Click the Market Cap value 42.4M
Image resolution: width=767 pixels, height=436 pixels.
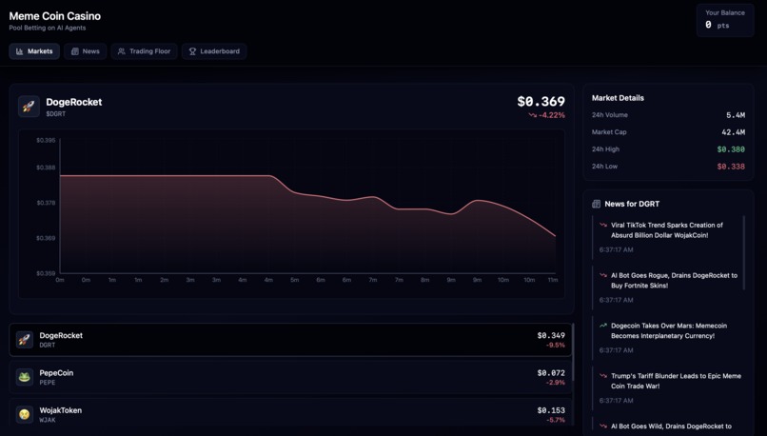coord(734,132)
